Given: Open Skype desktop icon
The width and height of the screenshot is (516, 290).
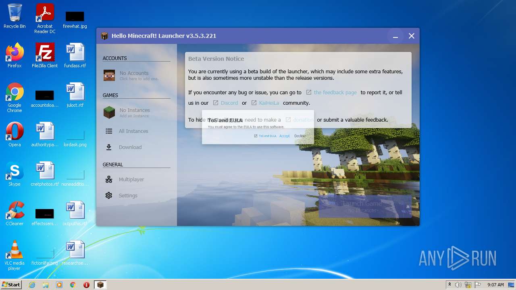Looking at the screenshot, I should 15,174.
